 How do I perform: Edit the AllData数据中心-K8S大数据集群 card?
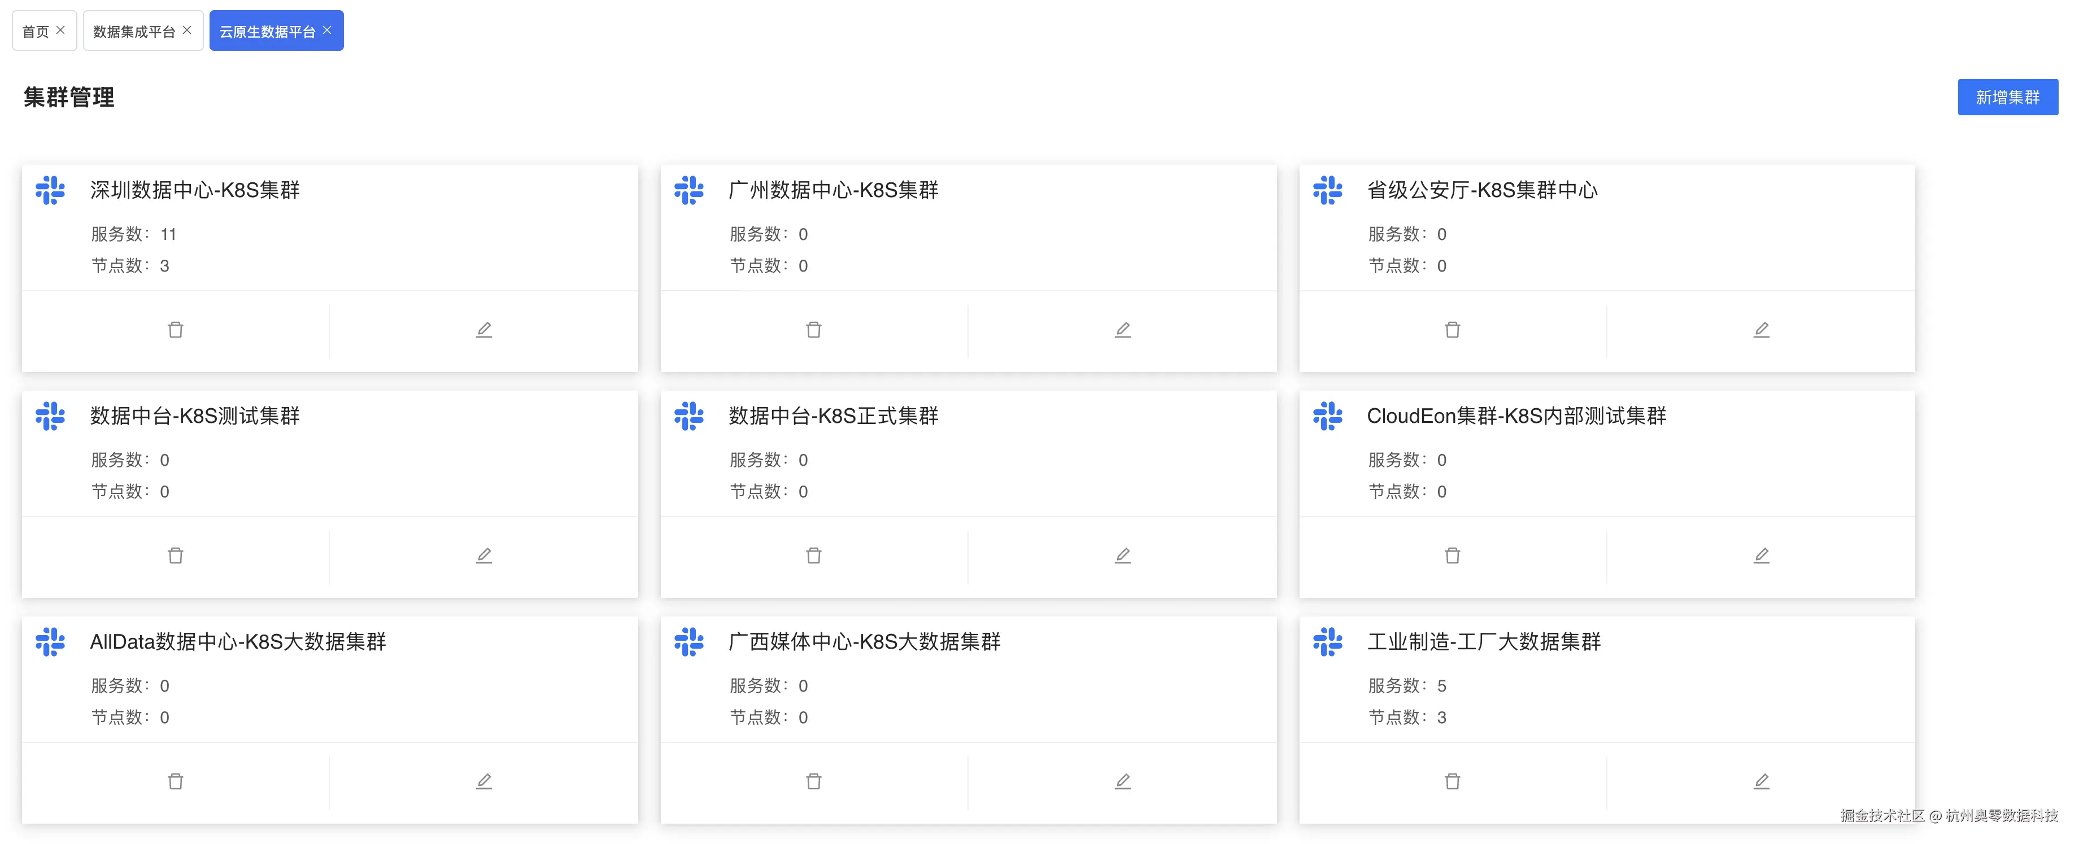coord(483,782)
